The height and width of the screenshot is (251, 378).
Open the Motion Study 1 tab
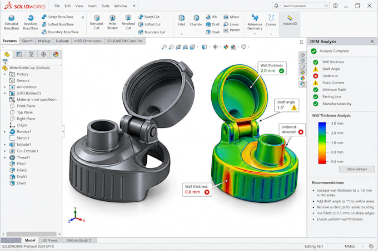click(x=79, y=240)
